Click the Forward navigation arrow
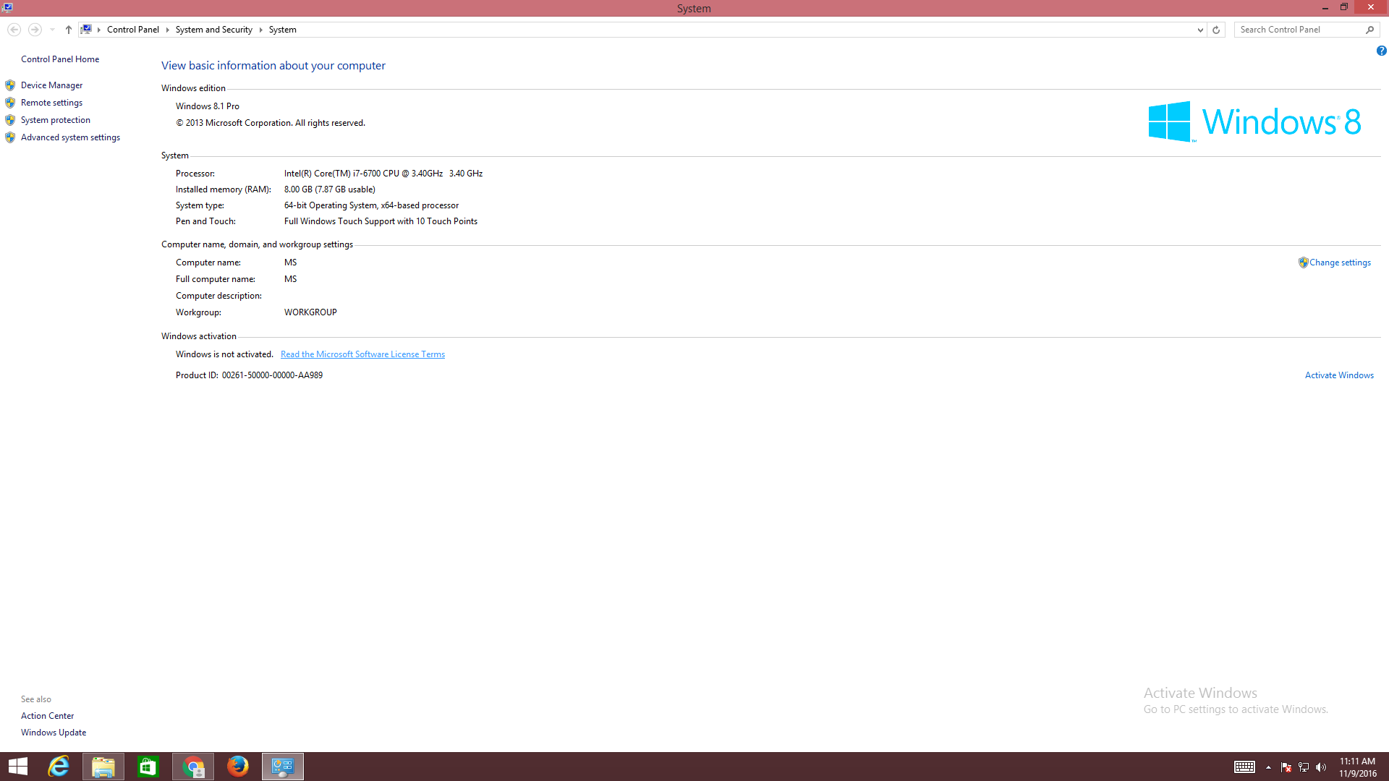Screen dimensions: 1389x781 tap(35, 30)
